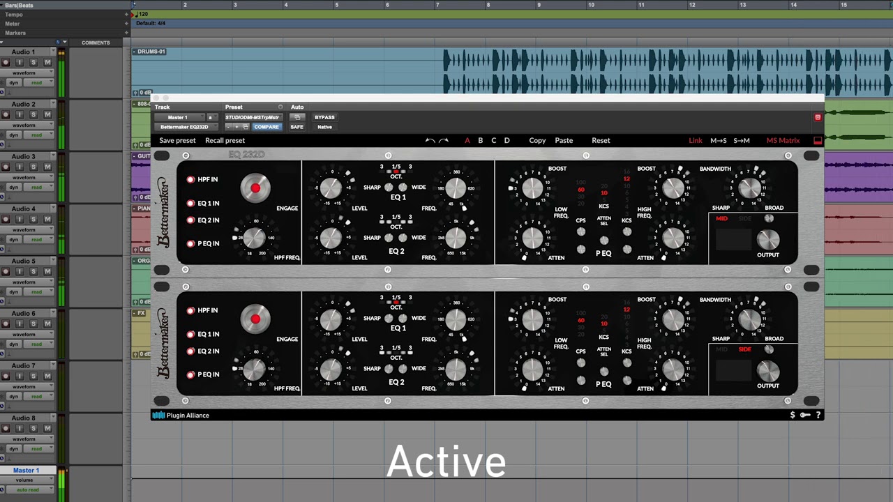893x502 pixels.
Task: Enable input monitoring on Audio 7
Action: pyautogui.click(x=20, y=376)
